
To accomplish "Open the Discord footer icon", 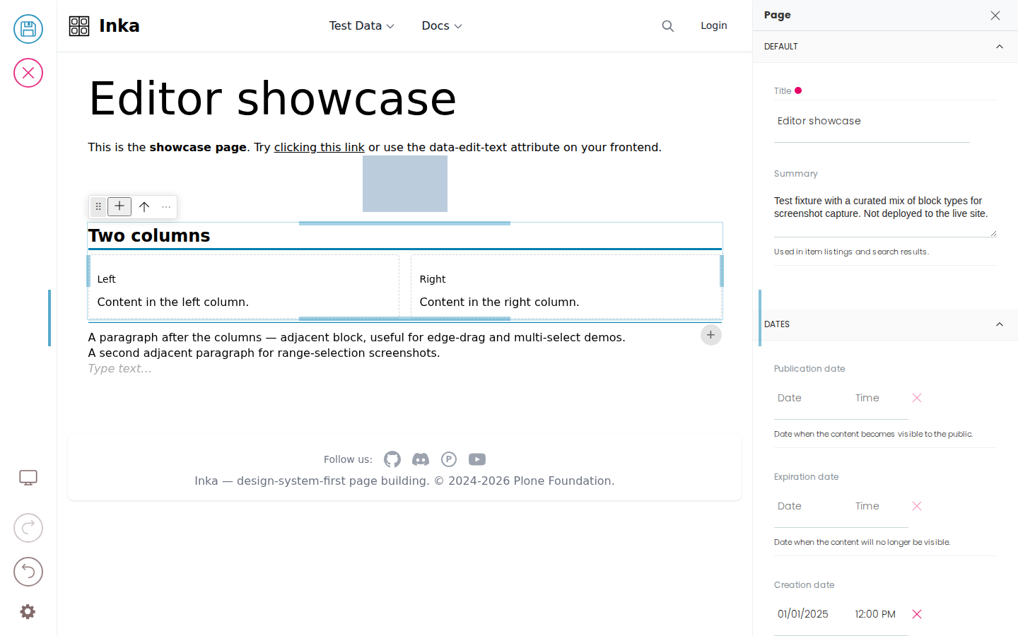I will pyautogui.click(x=421, y=459).
